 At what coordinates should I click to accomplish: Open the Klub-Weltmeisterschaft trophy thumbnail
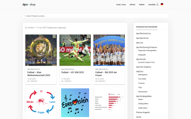[x=41, y=50]
